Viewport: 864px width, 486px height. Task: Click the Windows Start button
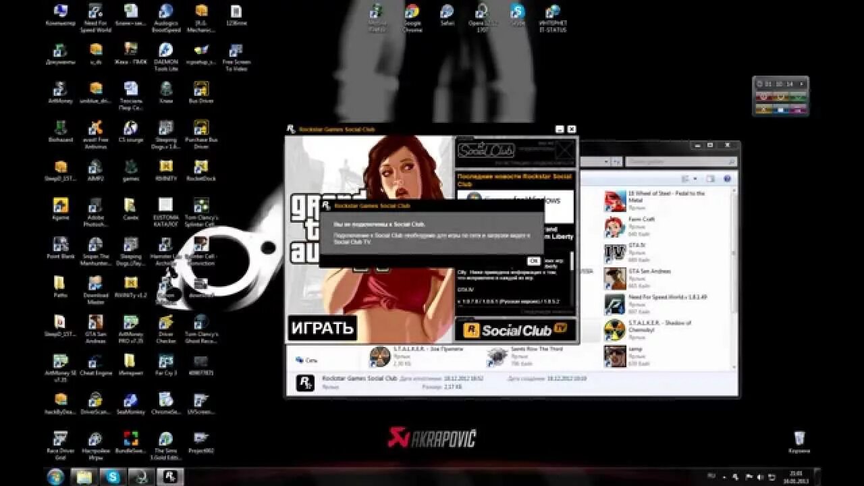[x=55, y=477]
